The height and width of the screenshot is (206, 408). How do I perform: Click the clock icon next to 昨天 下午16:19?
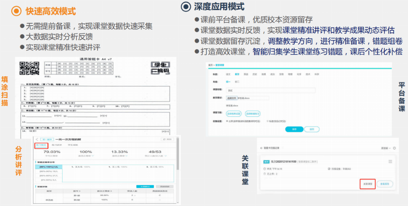[x=265, y=169]
